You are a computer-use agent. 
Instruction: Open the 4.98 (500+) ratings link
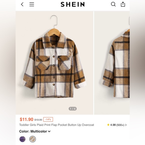[117, 125]
